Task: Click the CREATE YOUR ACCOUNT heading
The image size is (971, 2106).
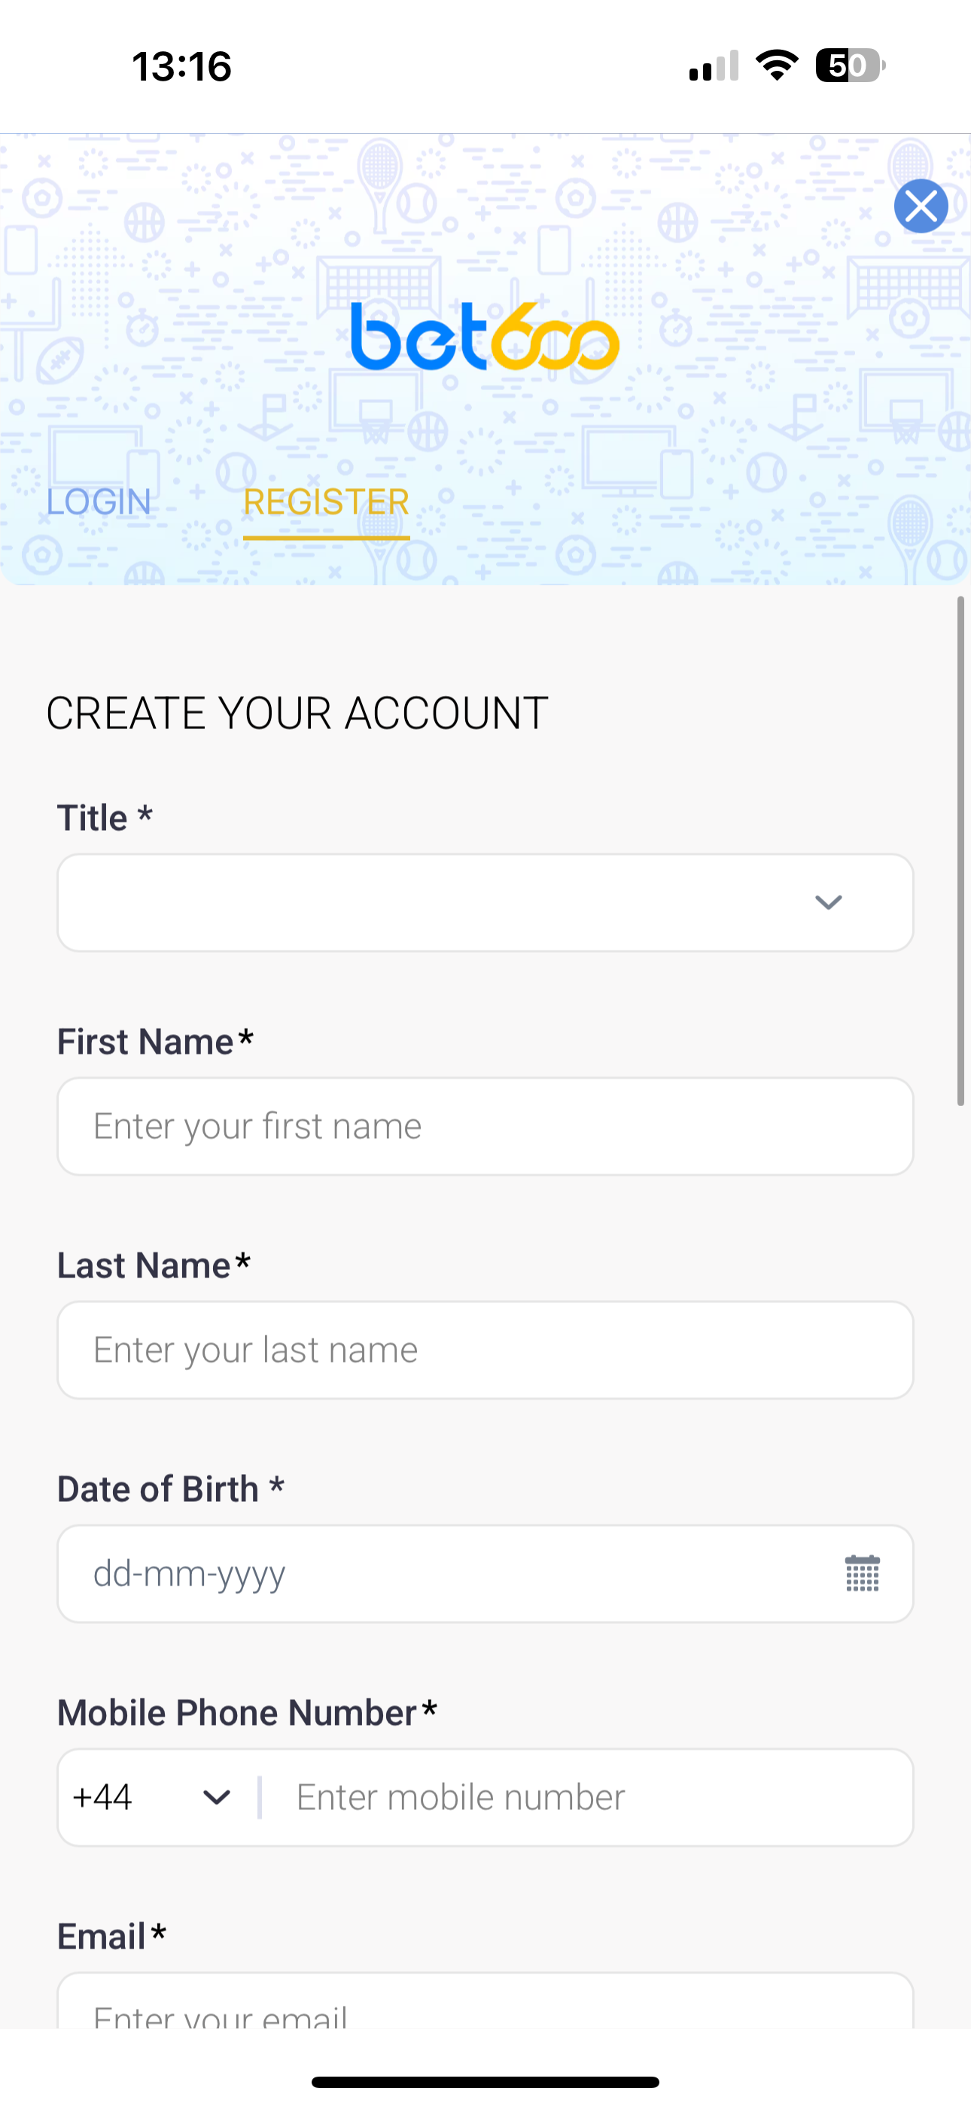Action: coord(297,711)
